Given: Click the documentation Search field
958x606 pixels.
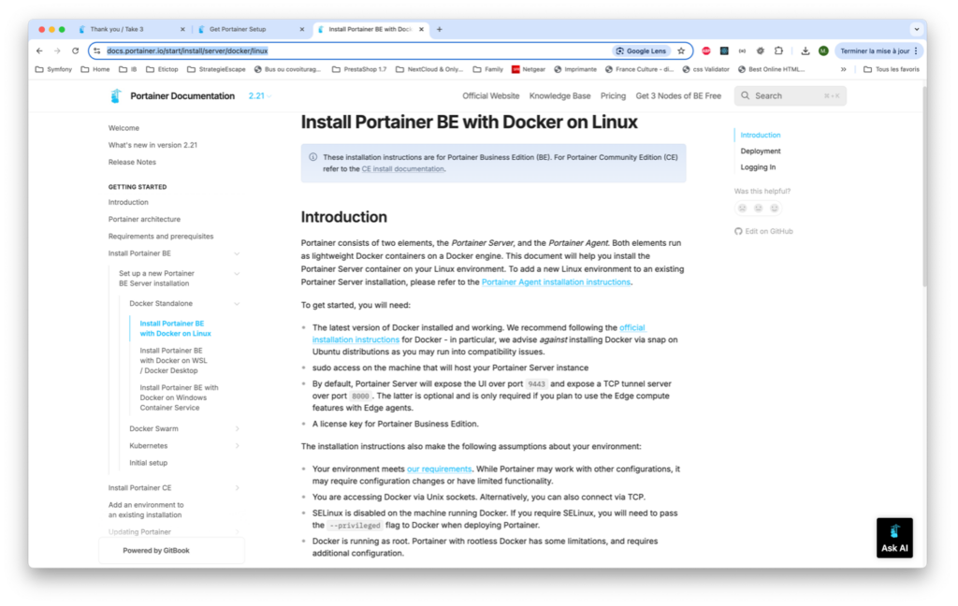Looking at the screenshot, I should [x=790, y=96].
